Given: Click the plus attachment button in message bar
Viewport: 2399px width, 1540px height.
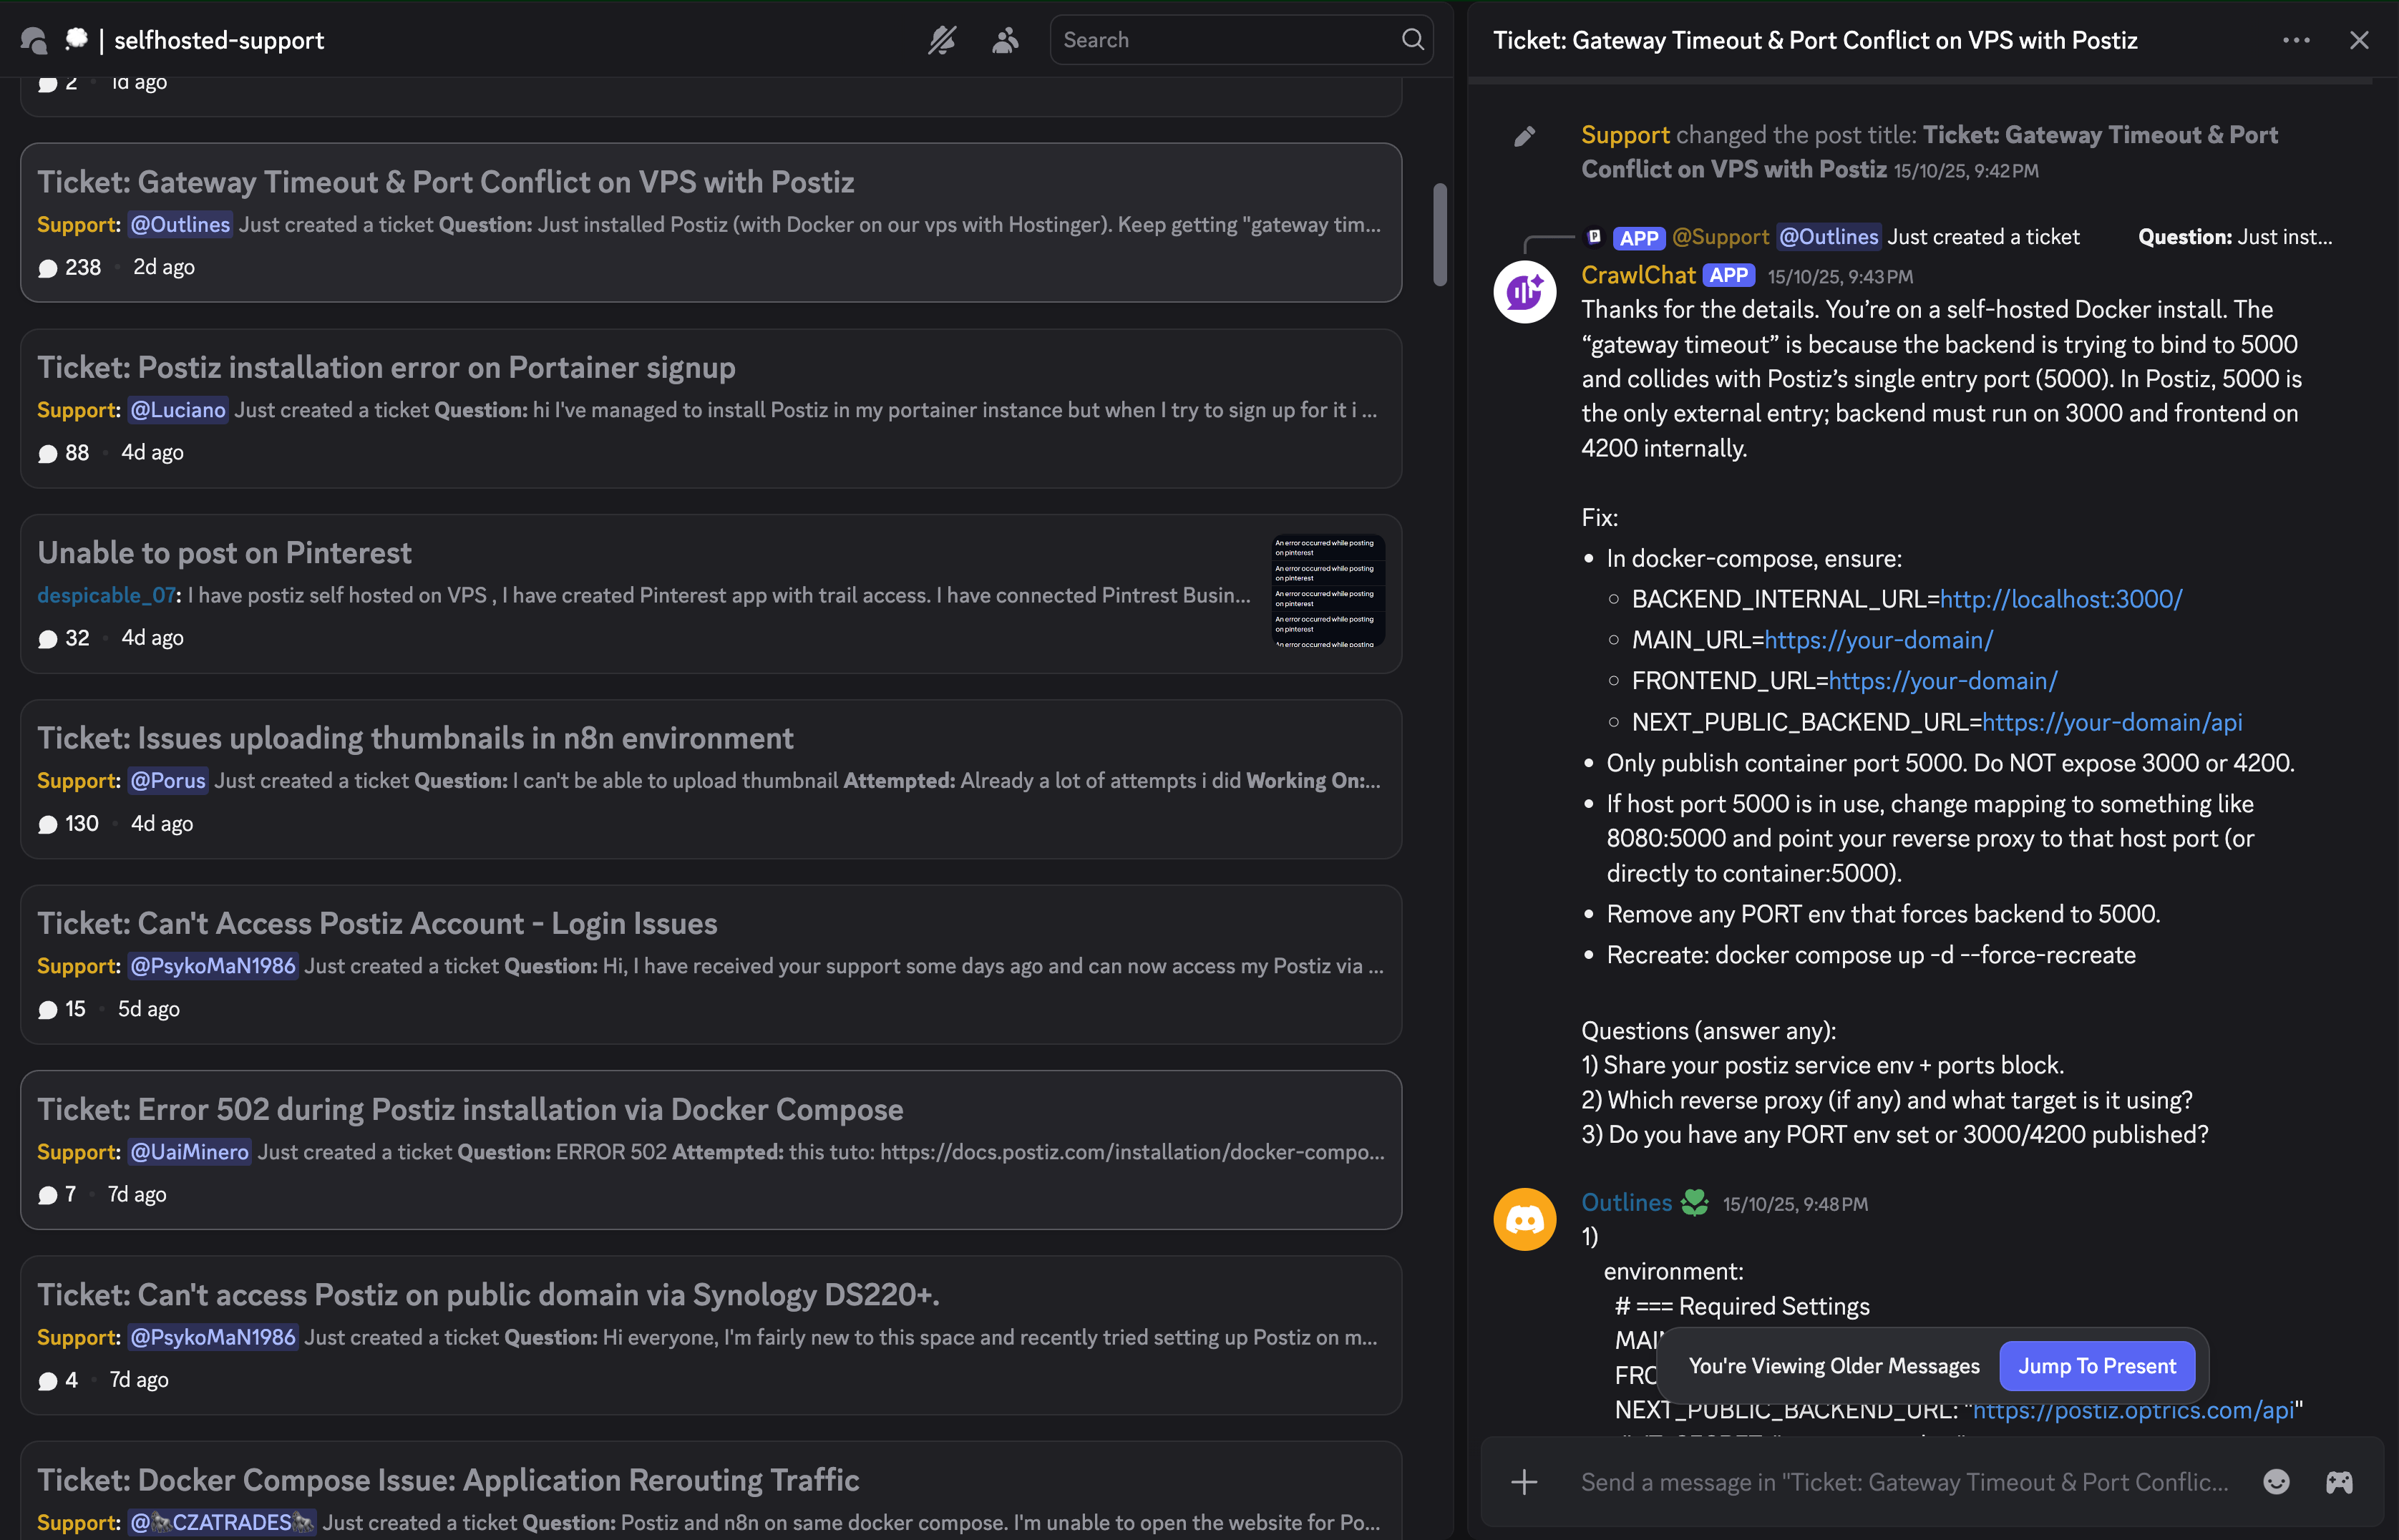Looking at the screenshot, I should click(x=1524, y=1482).
